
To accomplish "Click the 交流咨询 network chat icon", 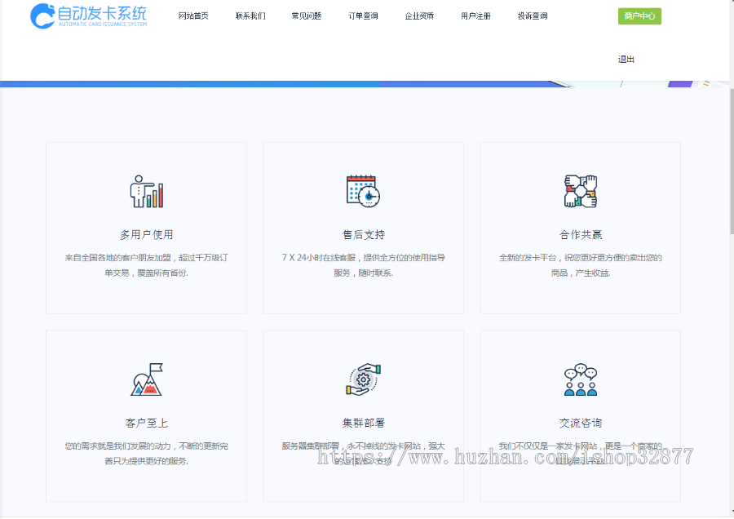I will [x=580, y=379].
